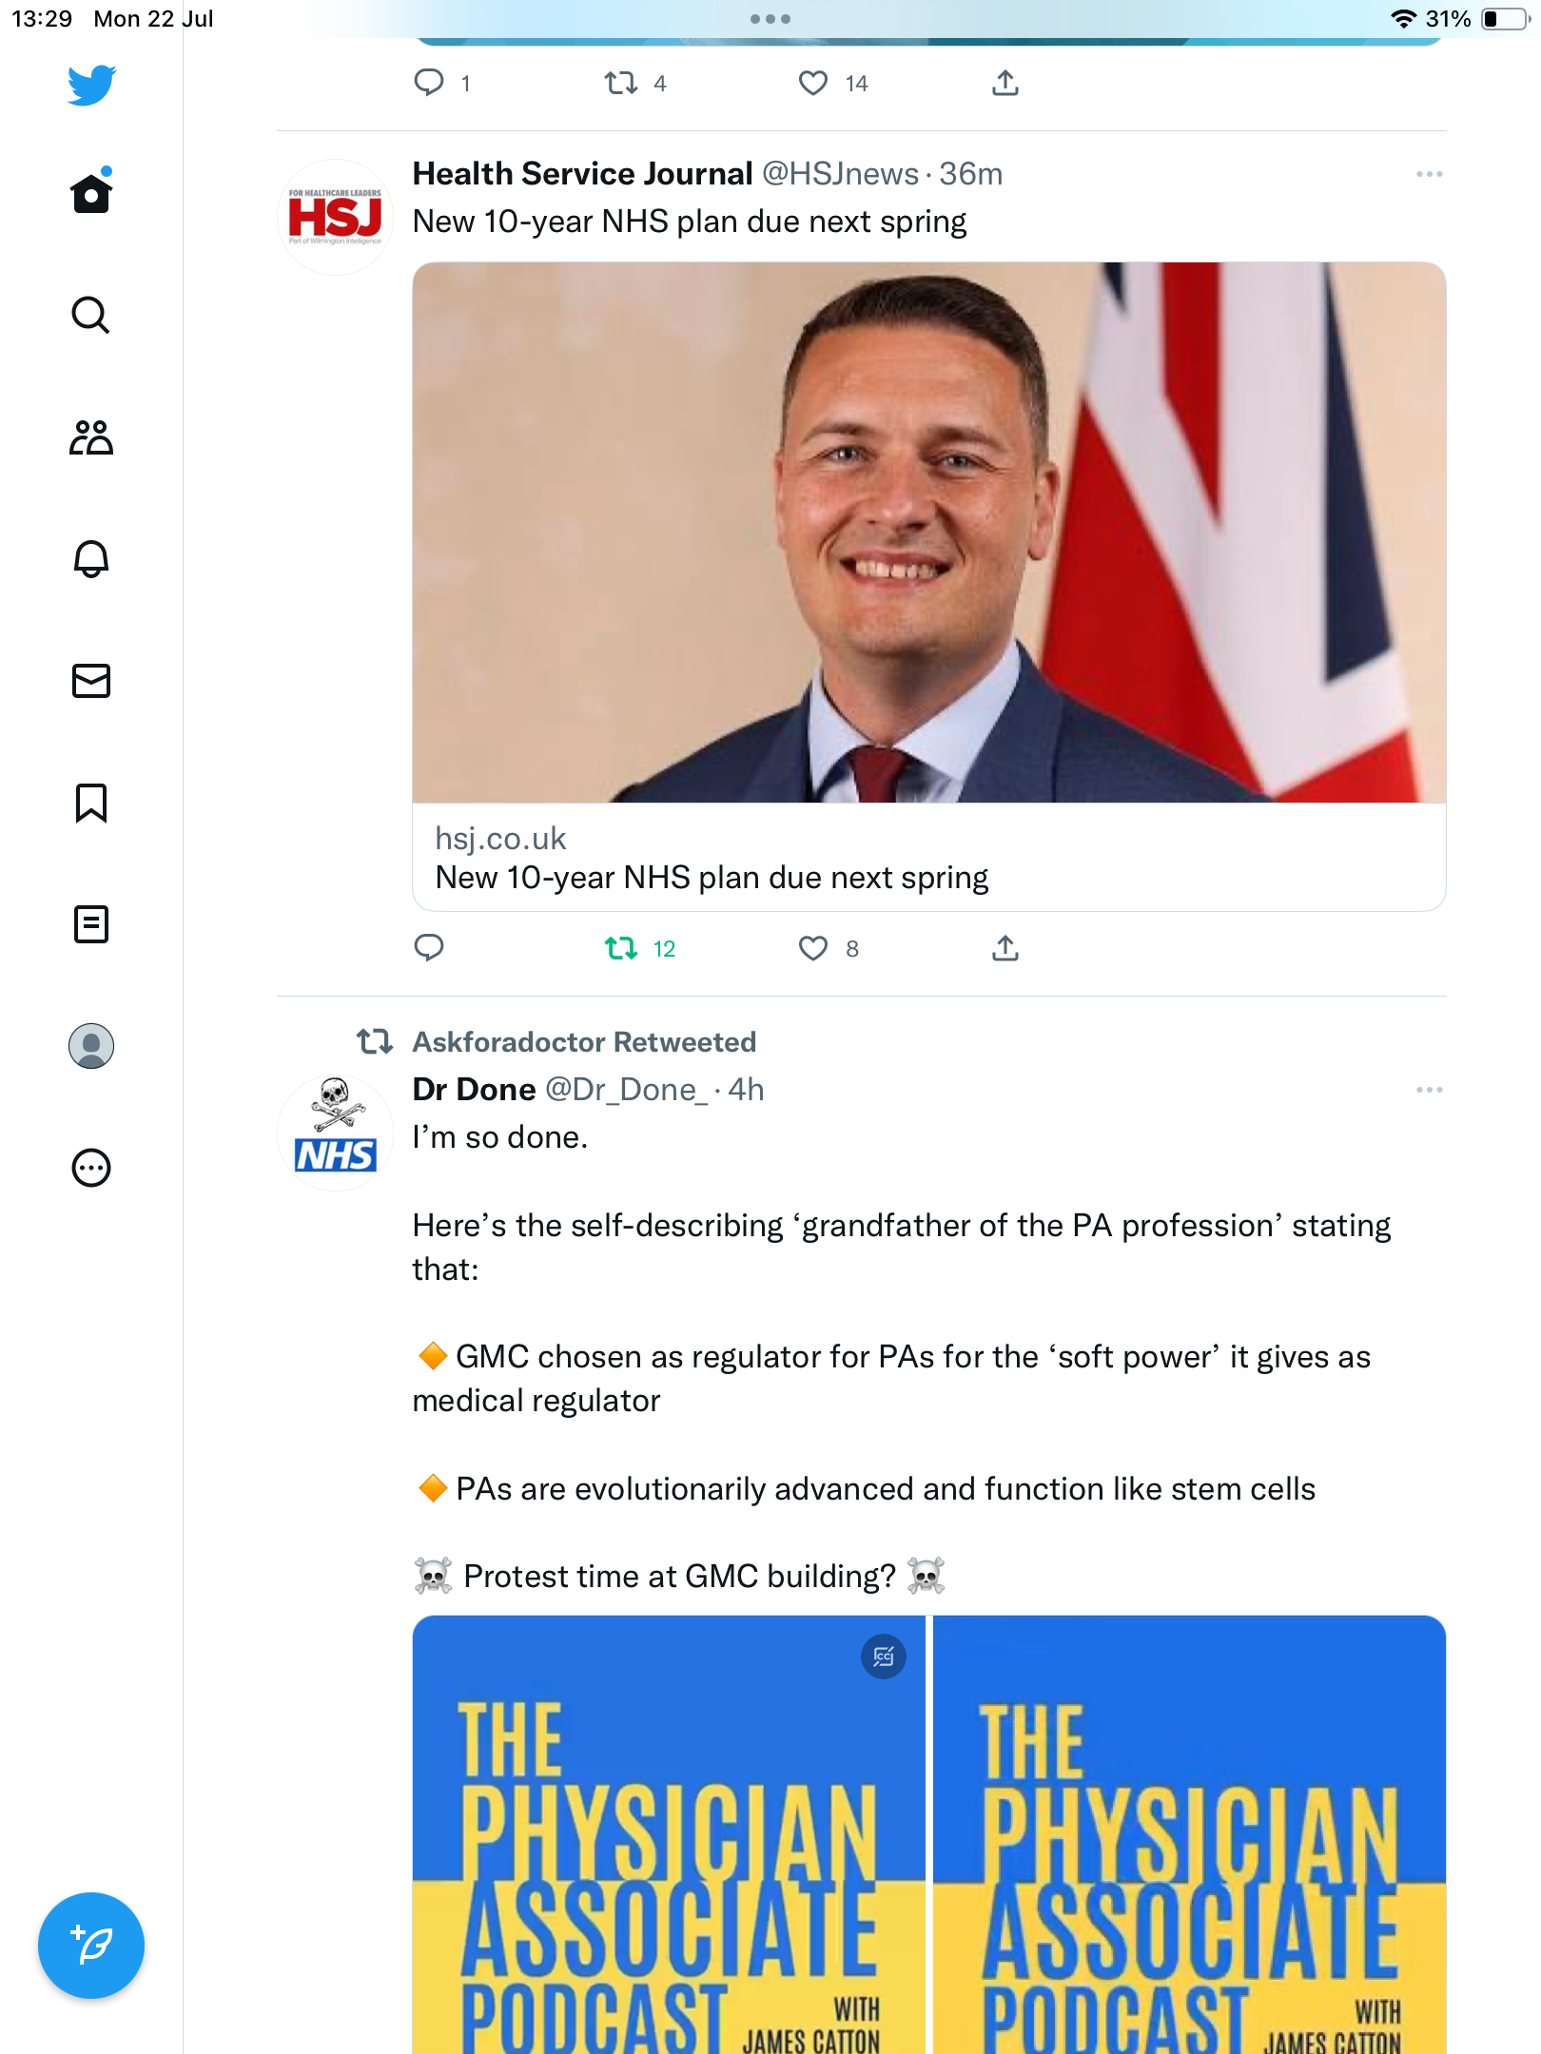This screenshot has width=1541, height=2054.
Task: Open Dr Done's profile name
Action: [474, 1090]
